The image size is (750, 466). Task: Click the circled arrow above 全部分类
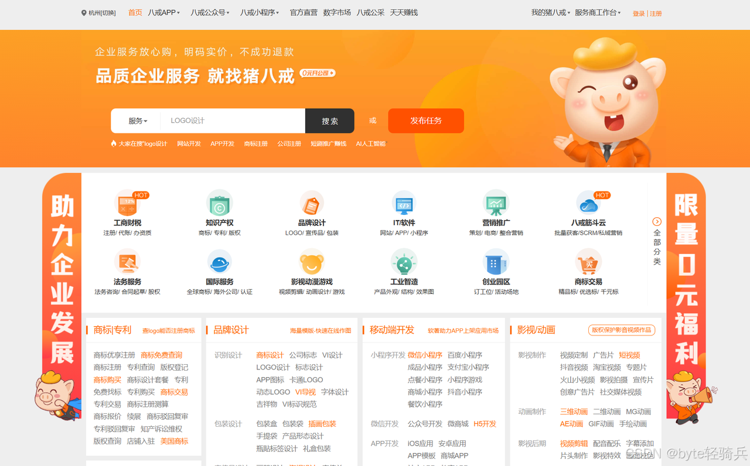657,221
